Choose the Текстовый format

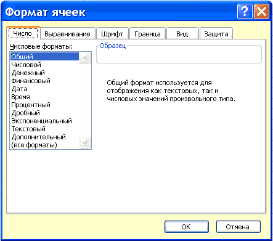(x=44, y=129)
